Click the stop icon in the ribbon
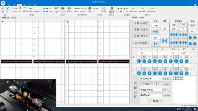 pos(7,8)
